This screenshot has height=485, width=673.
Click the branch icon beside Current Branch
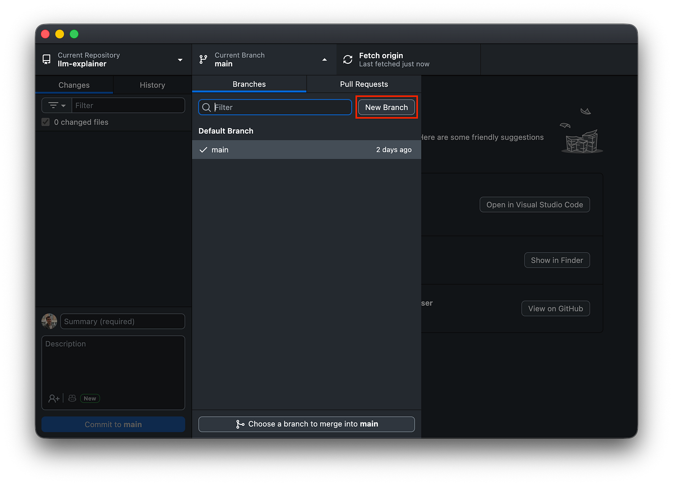[202, 59]
